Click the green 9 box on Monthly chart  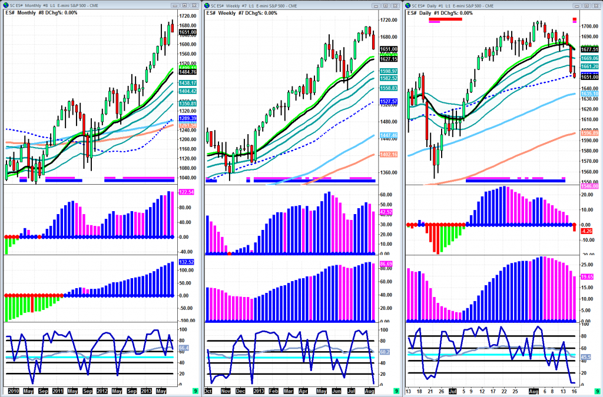coord(195,391)
